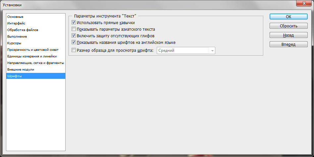Confirm settings with the OK button
Screen dimensions: 314x157
(x=288, y=16)
